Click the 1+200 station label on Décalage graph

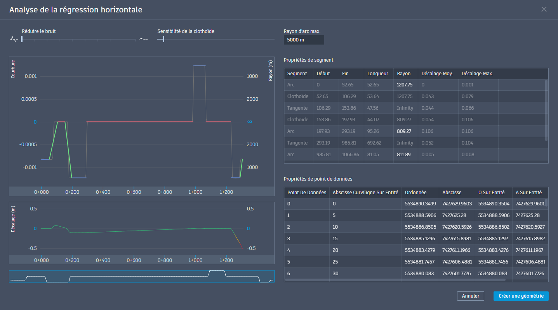226,260
